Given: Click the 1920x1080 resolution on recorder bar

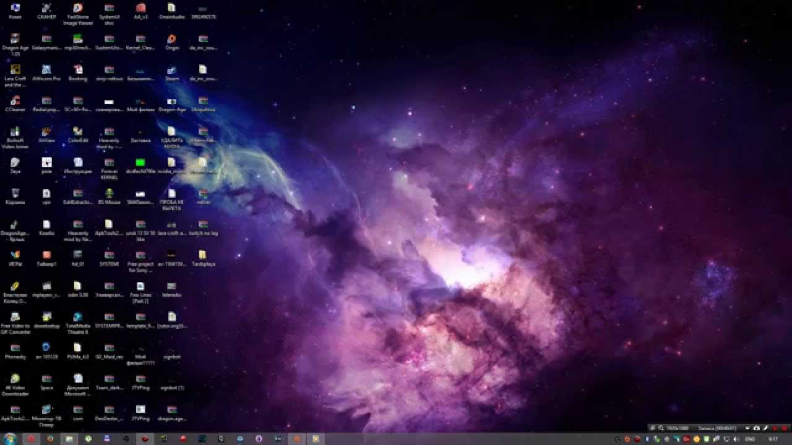Looking at the screenshot, I should (x=677, y=428).
